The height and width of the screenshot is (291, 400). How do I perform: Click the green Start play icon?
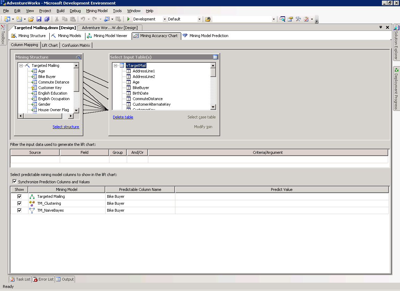[128, 19]
